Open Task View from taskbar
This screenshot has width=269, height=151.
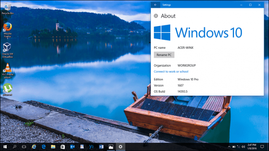pyautogui.click(x=24, y=147)
